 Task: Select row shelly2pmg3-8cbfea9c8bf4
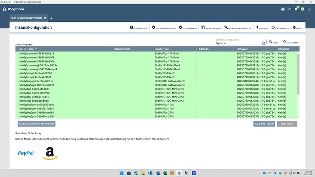[156, 77]
